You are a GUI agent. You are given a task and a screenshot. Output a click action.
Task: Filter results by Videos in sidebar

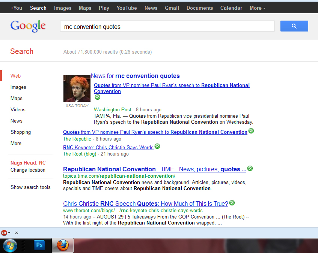point(18,110)
